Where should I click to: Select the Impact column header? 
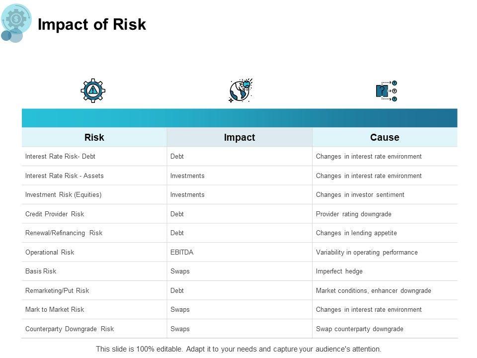(239, 137)
